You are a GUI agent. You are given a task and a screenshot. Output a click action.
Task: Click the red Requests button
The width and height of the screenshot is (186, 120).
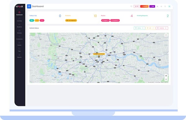click(144, 6)
